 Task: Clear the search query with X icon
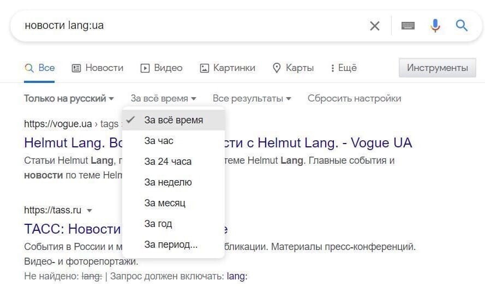pyautogui.click(x=375, y=26)
